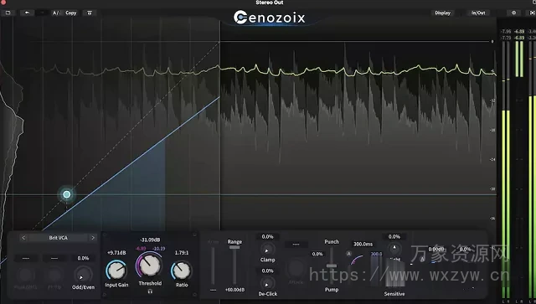
Task: Click the Ratio knob
Action: coord(182,271)
